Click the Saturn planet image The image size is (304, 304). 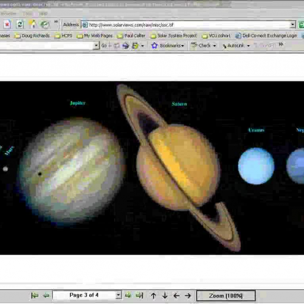pos(178,168)
